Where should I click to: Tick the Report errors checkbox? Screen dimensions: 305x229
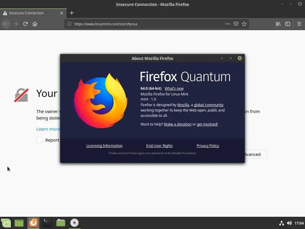click(x=39, y=140)
